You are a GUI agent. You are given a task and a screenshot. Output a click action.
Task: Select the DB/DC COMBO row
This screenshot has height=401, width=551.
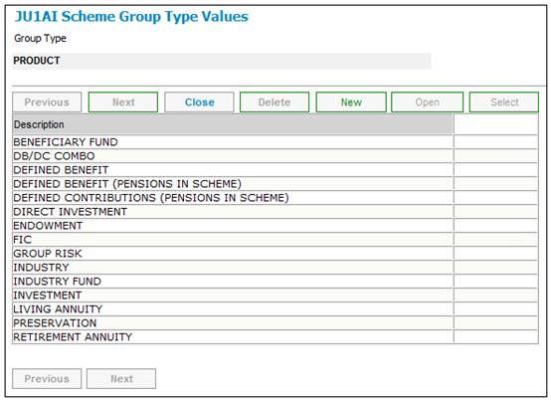pyautogui.click(x=275, y=156)
